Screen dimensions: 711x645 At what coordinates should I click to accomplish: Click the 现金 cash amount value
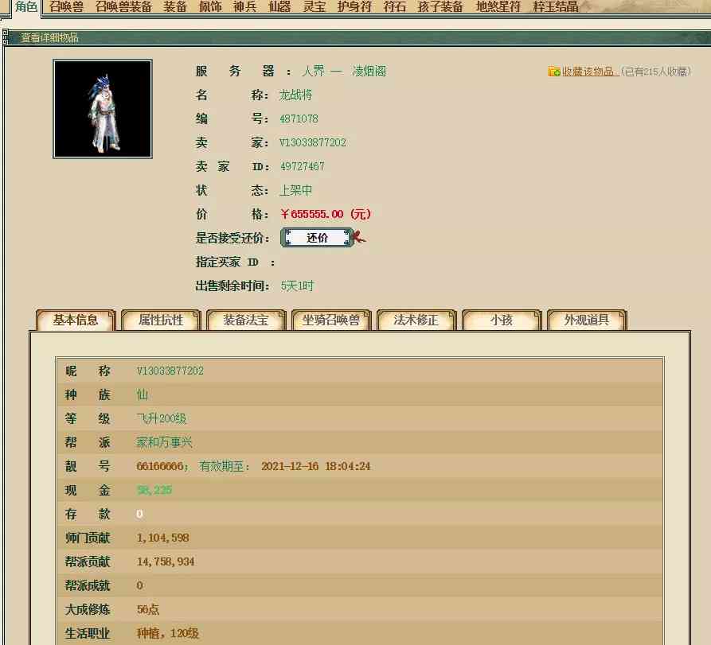[x=154, y=490]
